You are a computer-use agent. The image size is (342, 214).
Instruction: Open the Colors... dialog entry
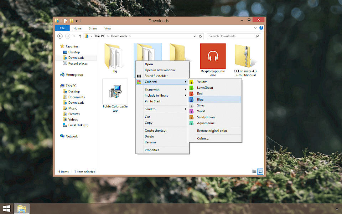pos(215,138)
